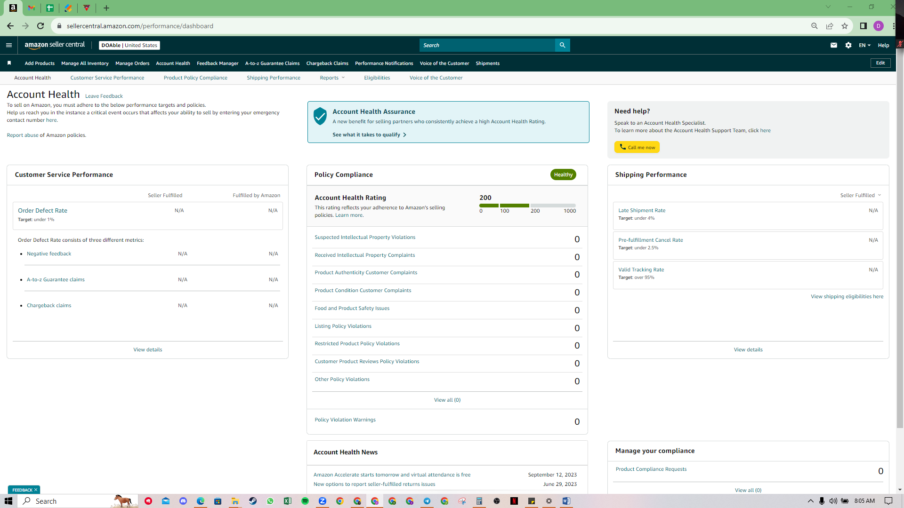Open Excel from the taskbar
The image size is (904, 508).
point(288,501)
